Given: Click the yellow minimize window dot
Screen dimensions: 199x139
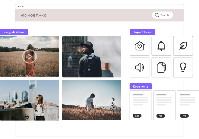Looking at the screenshot, I should click(x=20, y=7).
